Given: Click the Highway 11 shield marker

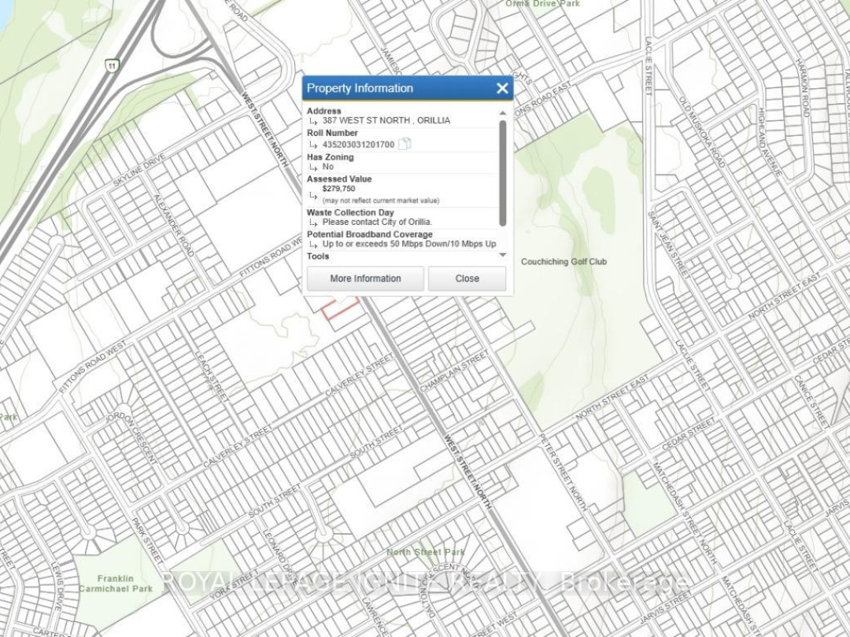Looking at the screenshot, I should pos(113,67).
